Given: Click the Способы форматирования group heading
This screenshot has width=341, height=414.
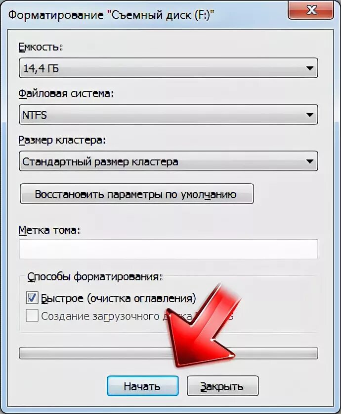Looking at the screenshot, I should (x=95, y=277).
